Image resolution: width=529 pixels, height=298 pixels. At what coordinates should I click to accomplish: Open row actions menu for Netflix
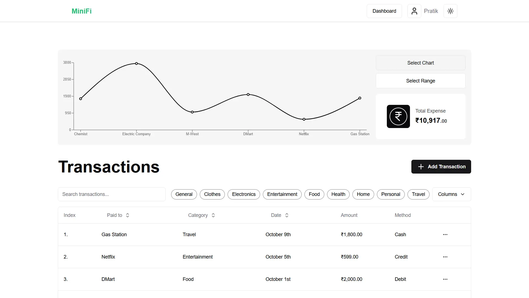(x=445, y=257)
